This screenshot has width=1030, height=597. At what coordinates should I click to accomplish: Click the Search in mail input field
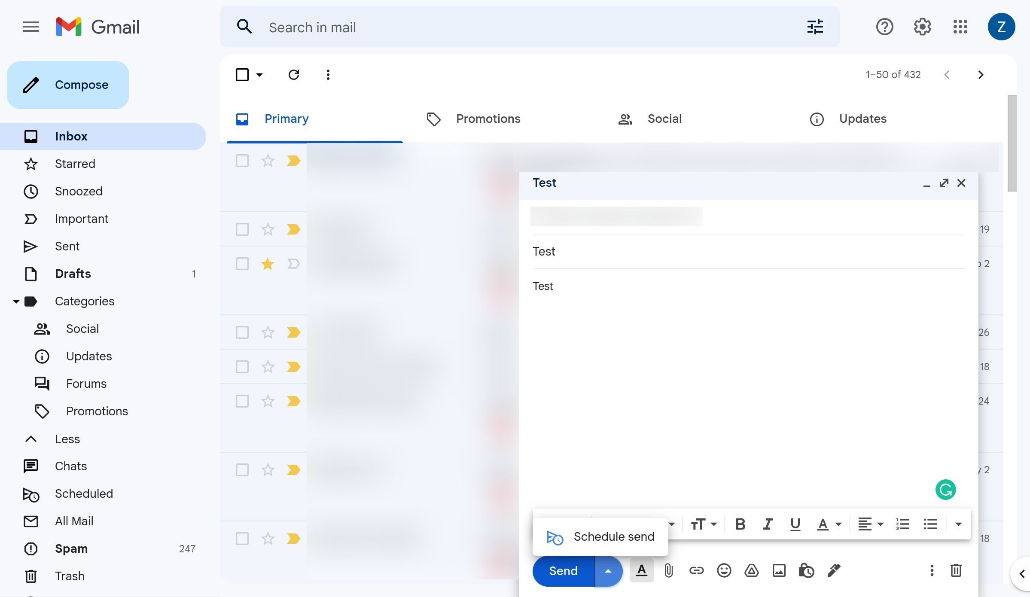tap(533, 26)
